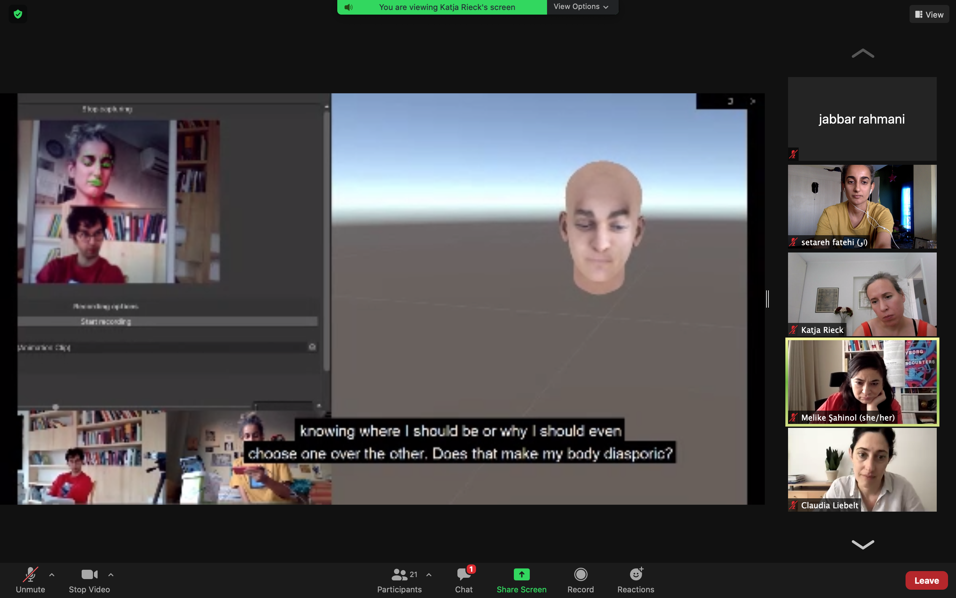Select jabbar rahmani's participant tile
Screen dimensions: 956x598
point(862,119)
